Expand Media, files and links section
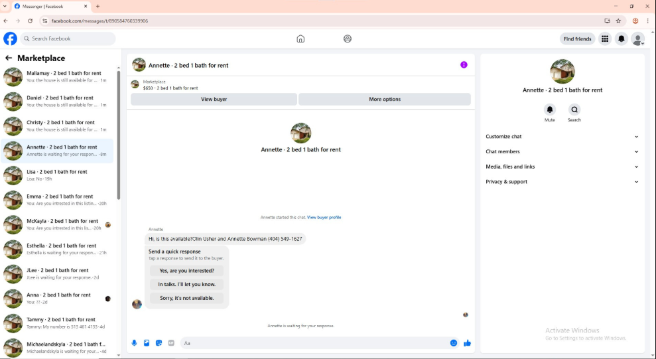 point(562,167)
